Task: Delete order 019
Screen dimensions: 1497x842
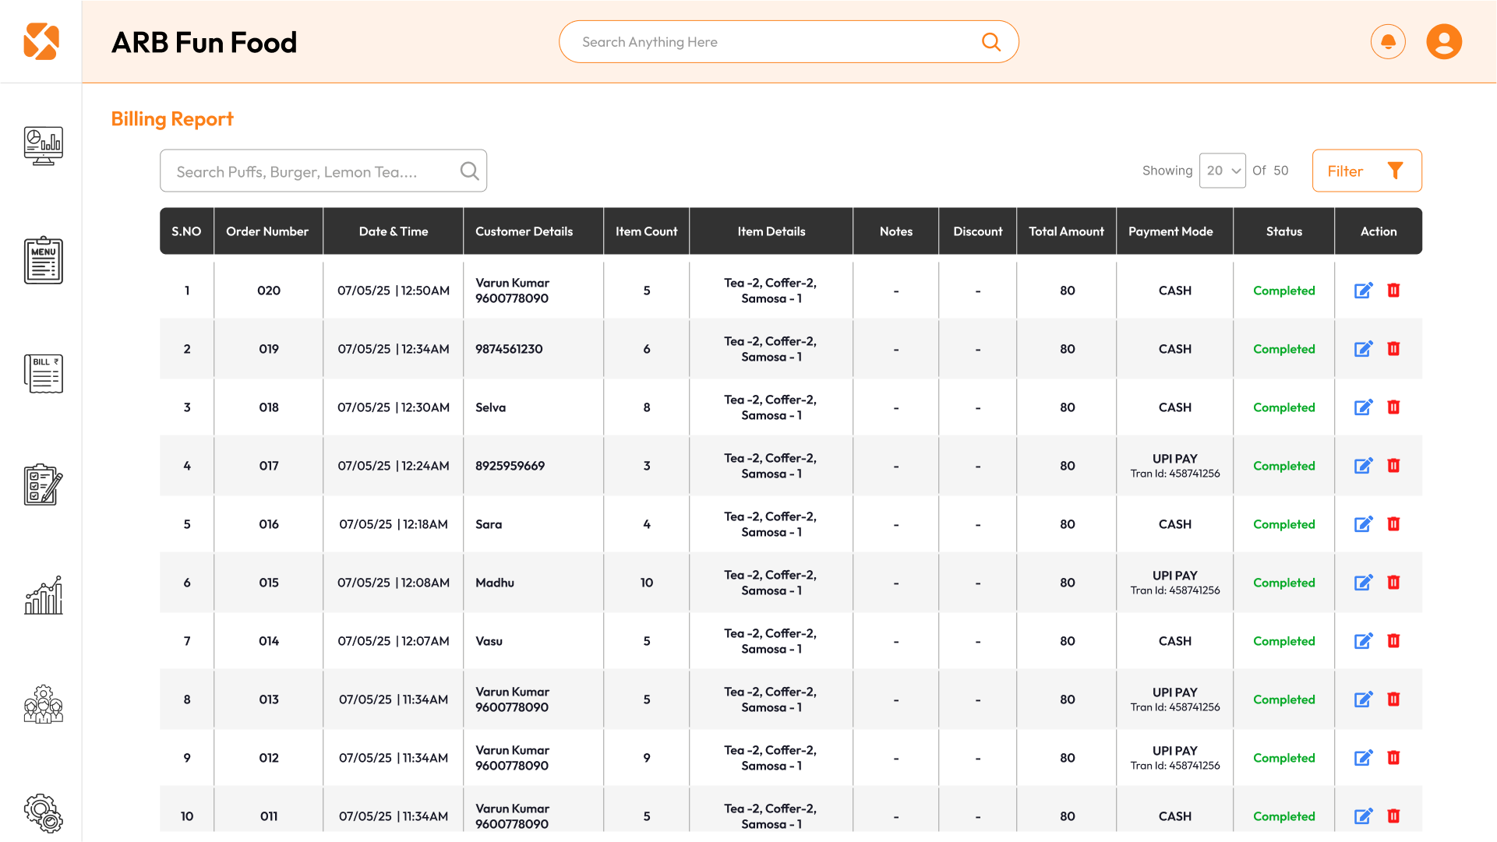Action: click(x=1393, y=349)
